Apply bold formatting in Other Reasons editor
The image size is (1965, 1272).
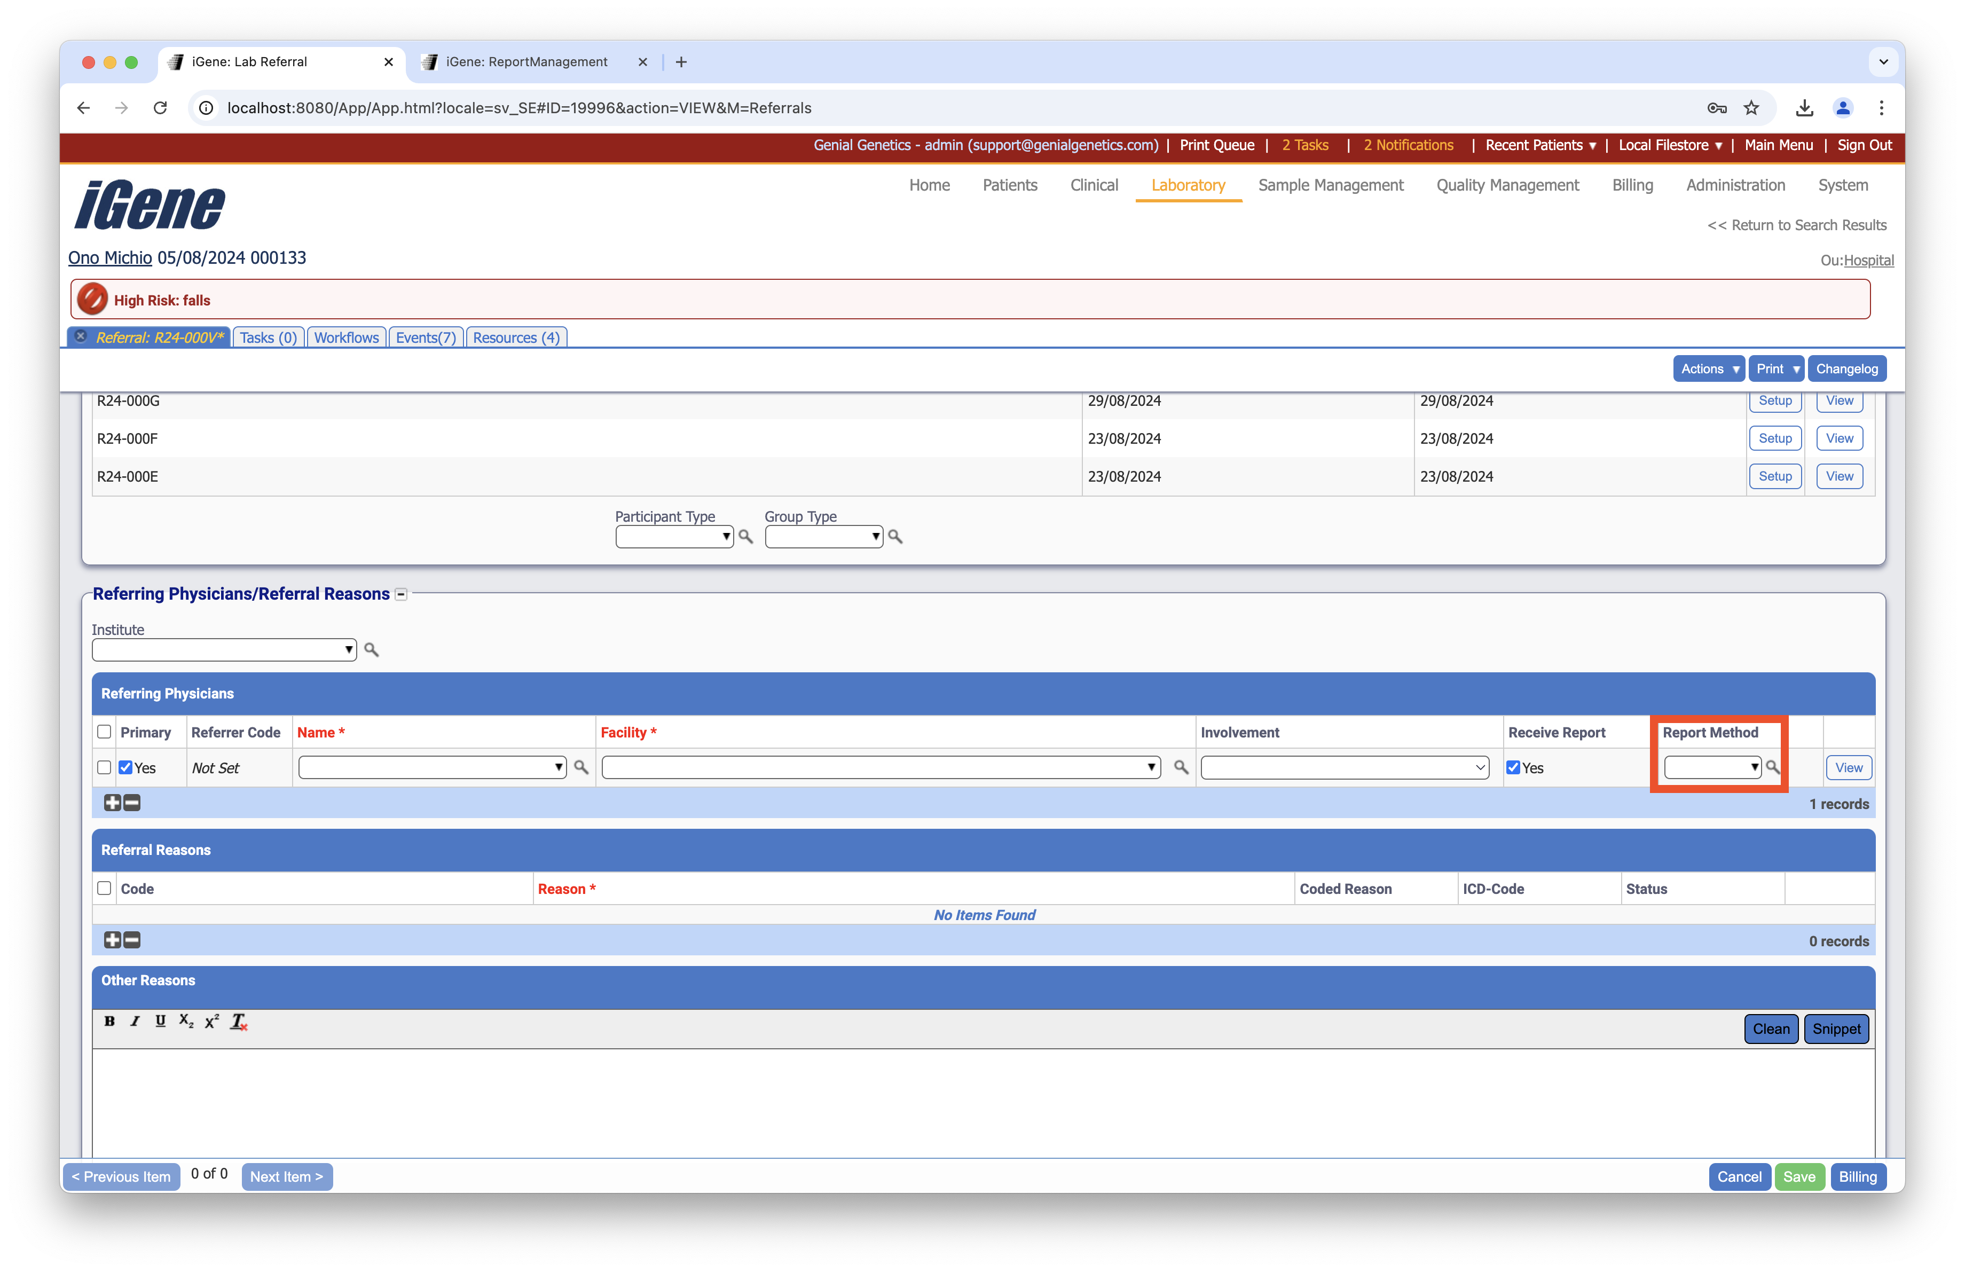110,1021
